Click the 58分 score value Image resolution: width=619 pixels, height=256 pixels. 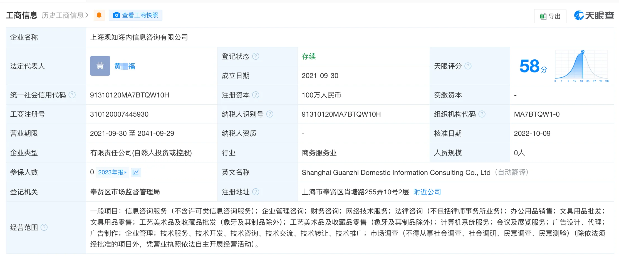coord(533,66)
